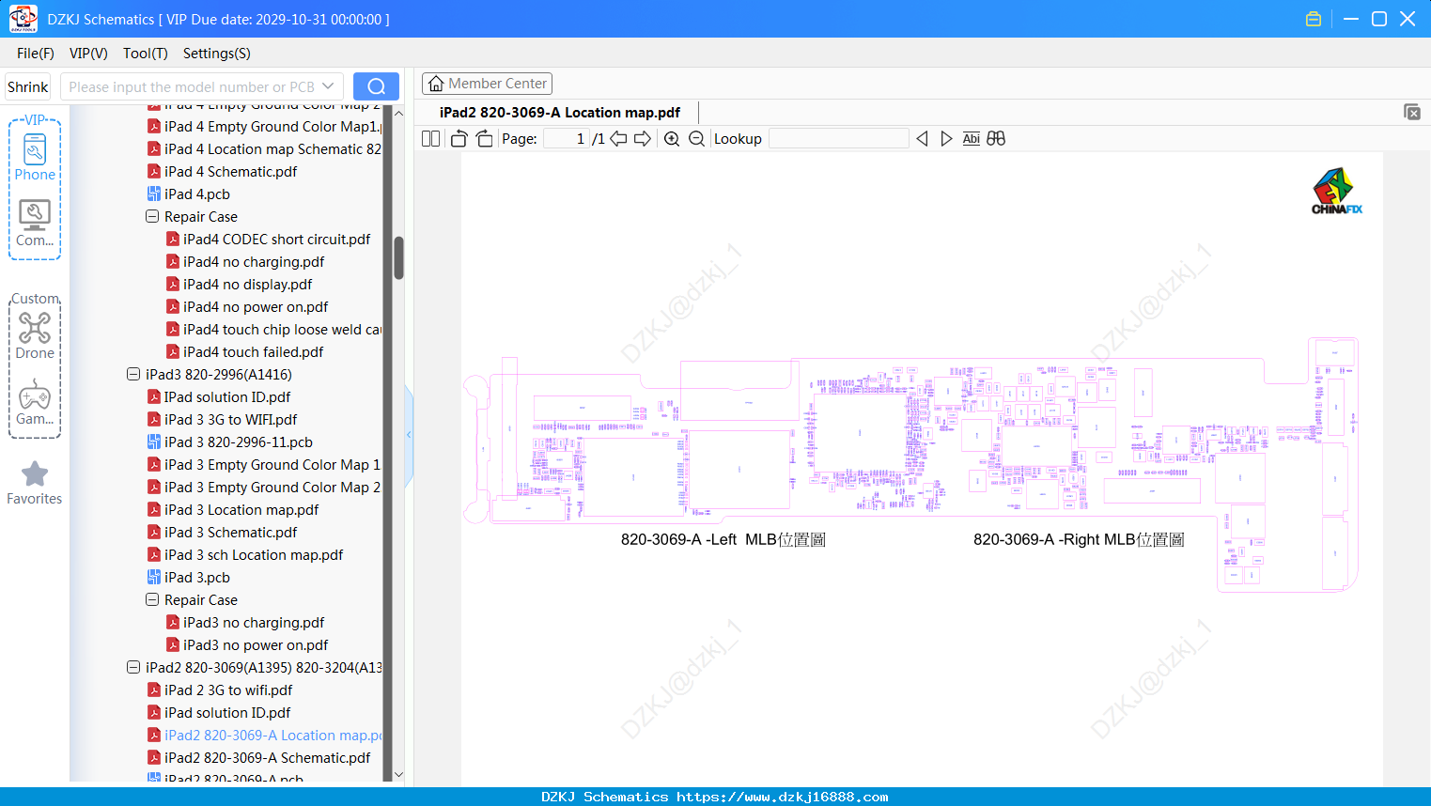The width and height of the screenshot is (1431, 806).
Task: Open the Game console category
Action: pos(35,402)
